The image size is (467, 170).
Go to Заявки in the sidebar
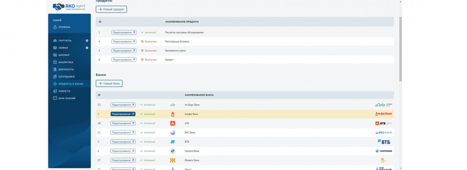(63, 48)
